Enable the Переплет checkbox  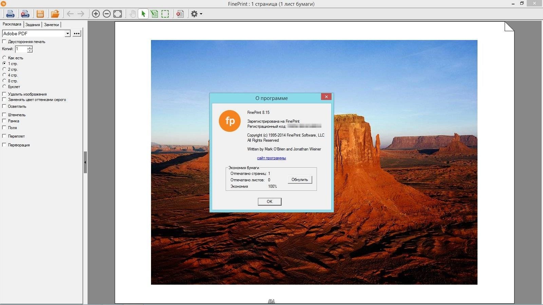4,136
